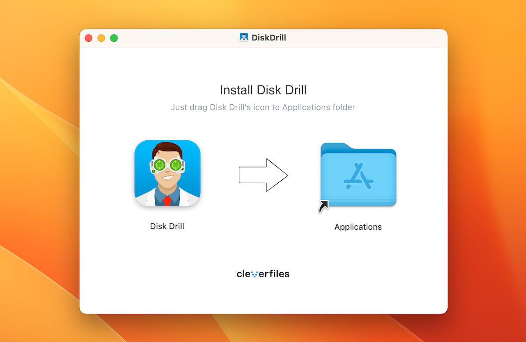526x342 pixels.
Task: Close the DiskDrill installer window
Action: pos(89,38)
